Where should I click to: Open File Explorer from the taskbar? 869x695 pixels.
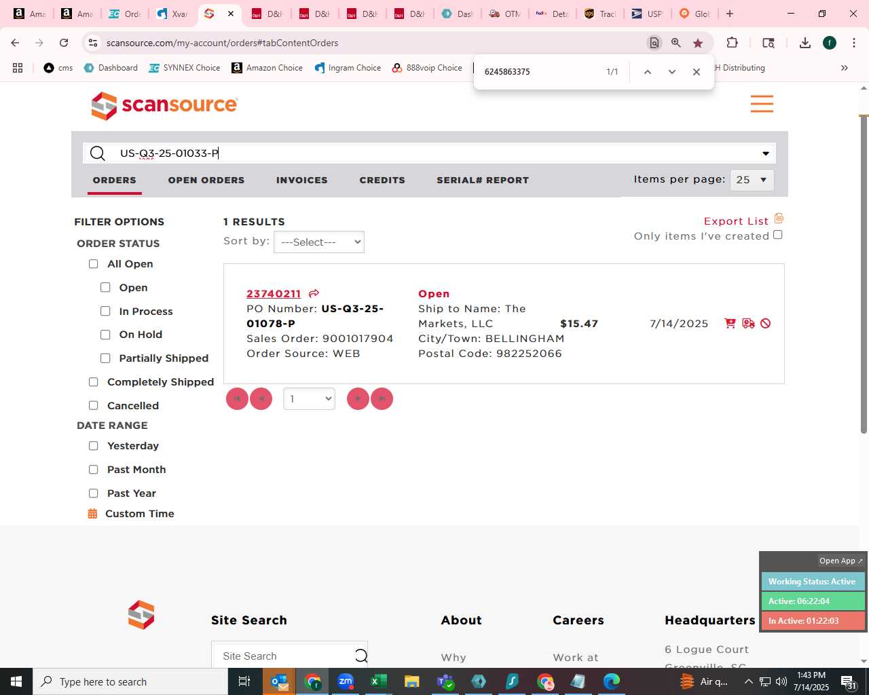click(x=412, y=681)
